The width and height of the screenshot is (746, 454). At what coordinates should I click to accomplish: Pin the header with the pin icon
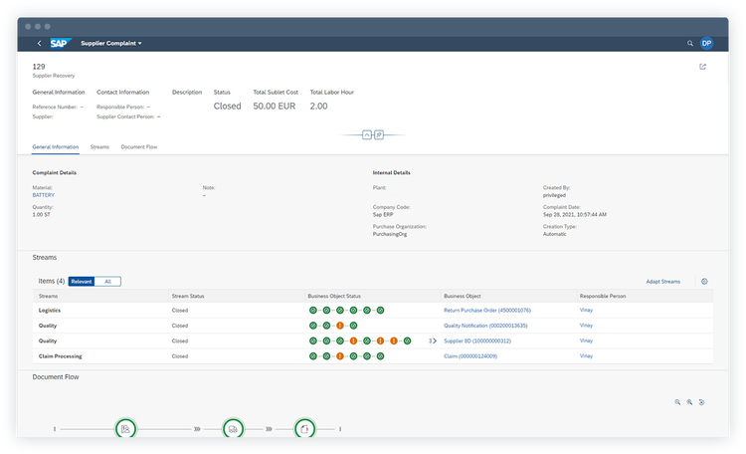[x=379, y=134]
